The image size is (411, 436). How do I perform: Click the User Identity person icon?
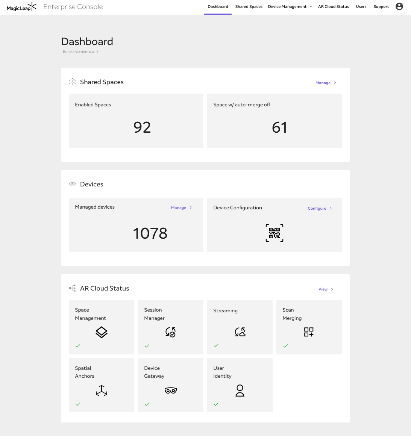(240, 391)
